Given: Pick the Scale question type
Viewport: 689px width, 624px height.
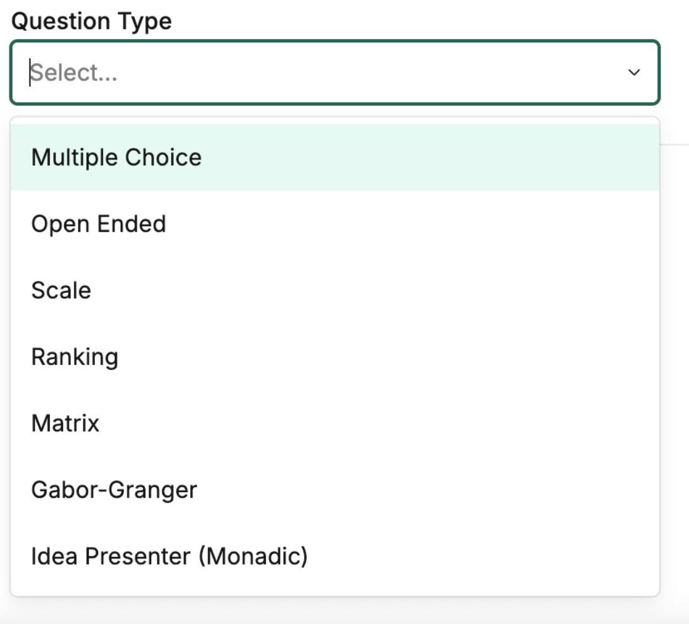Looking at the screenshot, I should (61, 291).
